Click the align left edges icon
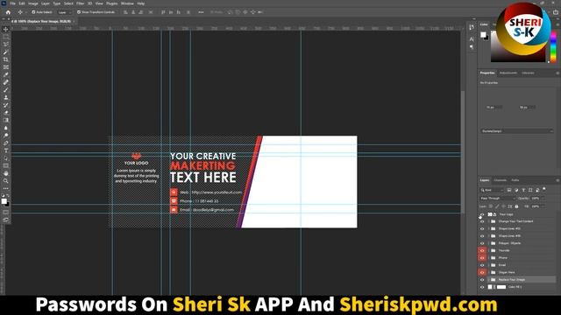 [125, 12]
